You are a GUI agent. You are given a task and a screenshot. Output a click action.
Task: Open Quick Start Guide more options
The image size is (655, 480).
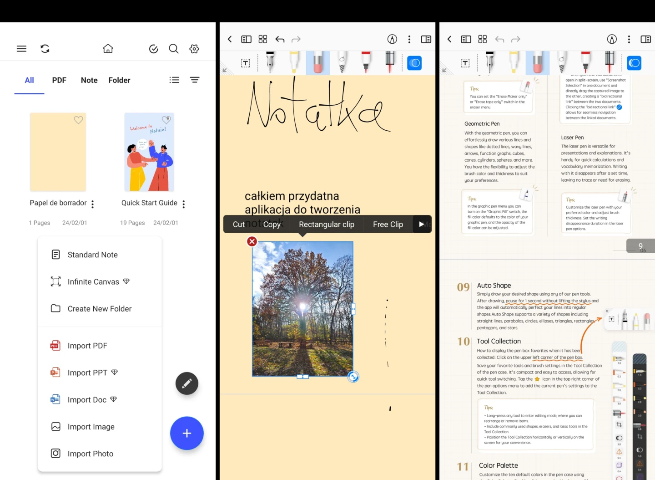184,204
